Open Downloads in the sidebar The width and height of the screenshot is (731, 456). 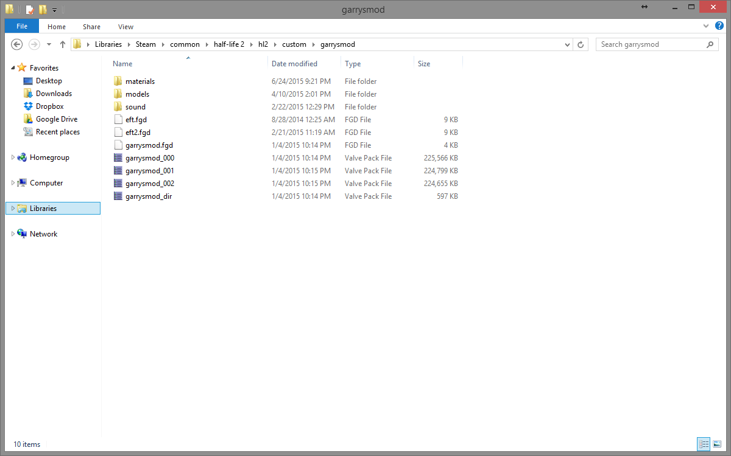(54, 94)
